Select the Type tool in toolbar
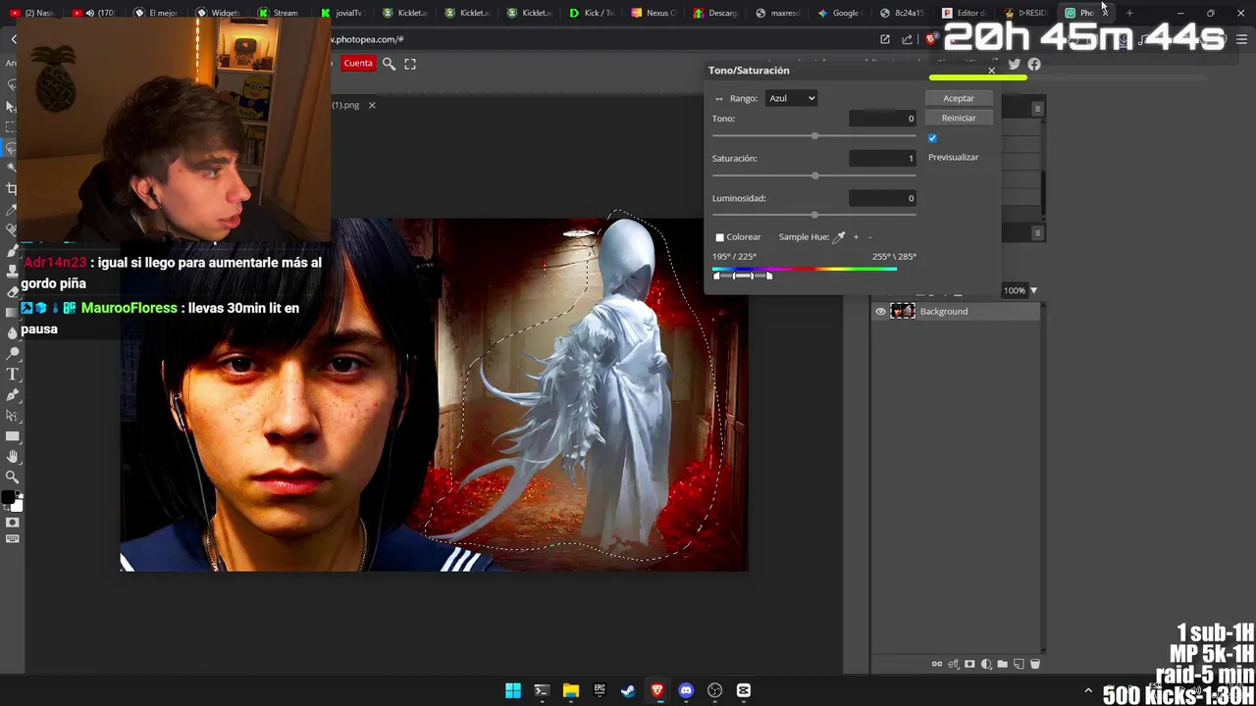1256x706 pixels. 13,375
